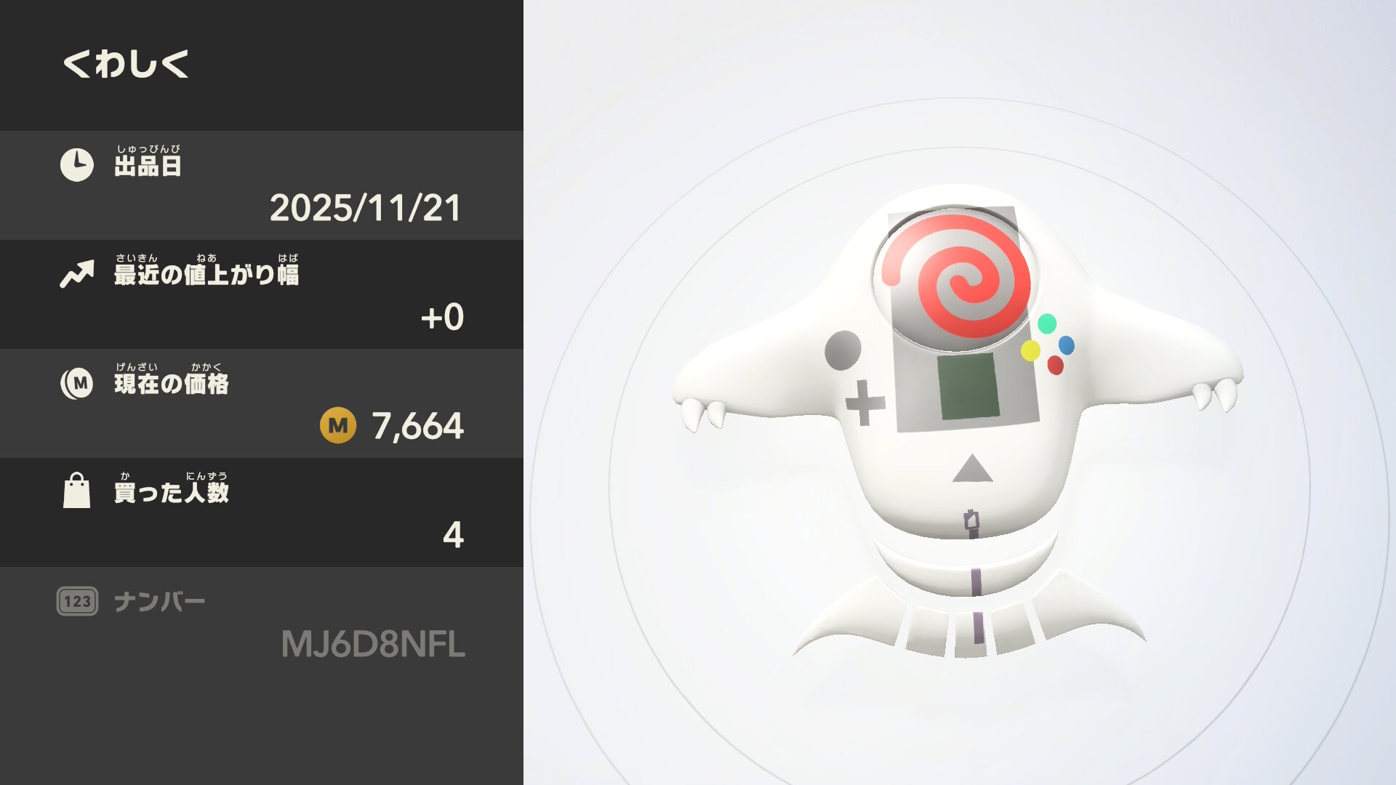
Task: Select the 出品日 date row
Action: pos(262,185)
